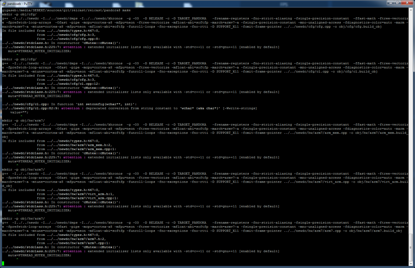Open the PuTTY system menu icon
415x268 pixels.
tap(3, 3)
